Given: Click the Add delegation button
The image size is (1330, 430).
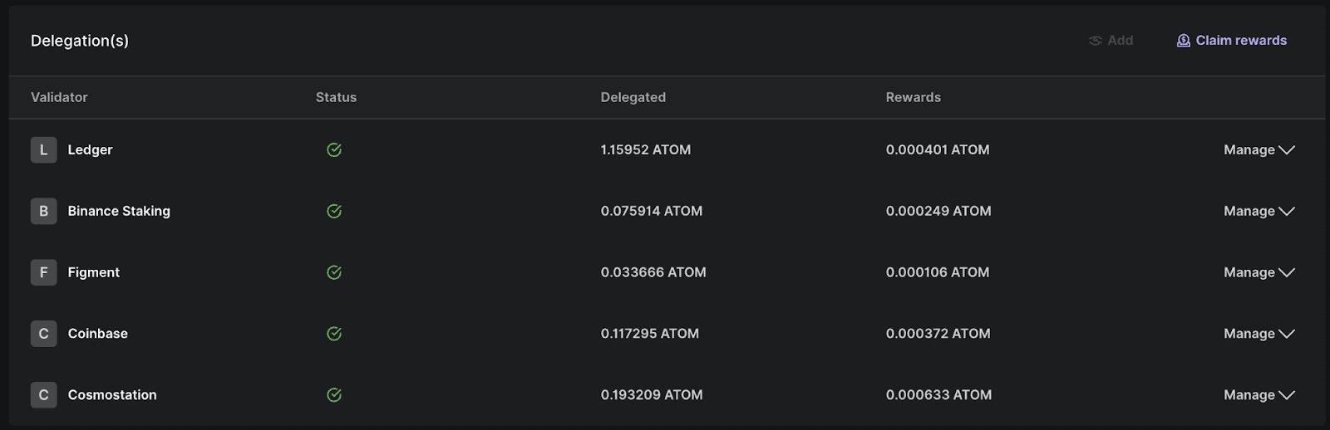Looking at the screenshot, I should pyautogui.click(x=1111, y=41).
